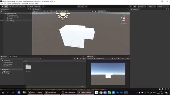This screenshot has height=95, width=170.
Task: Open the Window menu
Action: pos(31,4)
